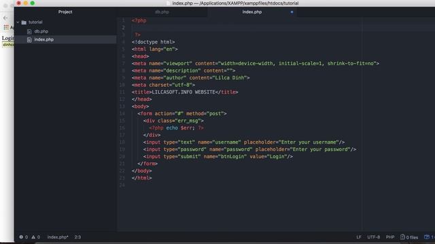Click the <!doctype html> line

click(x=154, y=42)
